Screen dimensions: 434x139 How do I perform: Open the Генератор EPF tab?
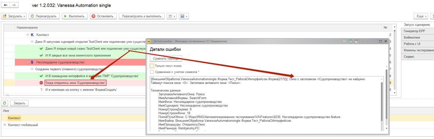coord(417,31)
